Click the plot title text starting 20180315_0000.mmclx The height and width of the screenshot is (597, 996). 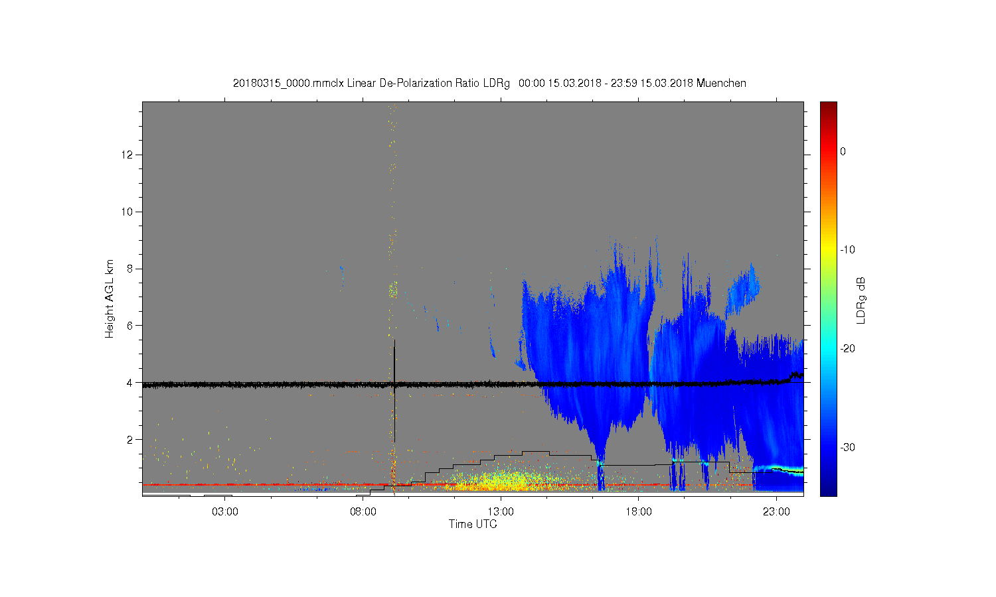point(489,84)
